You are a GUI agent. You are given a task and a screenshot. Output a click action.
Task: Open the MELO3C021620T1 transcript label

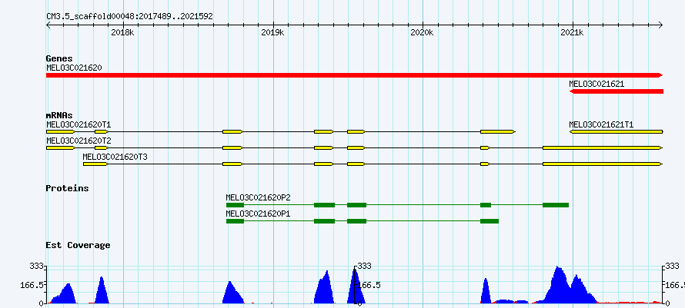[79, 124]
